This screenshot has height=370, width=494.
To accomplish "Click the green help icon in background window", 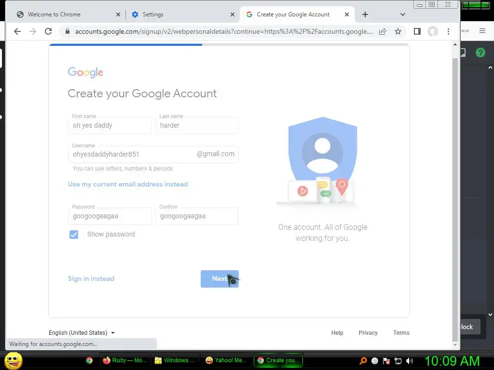I will click(480, 53).
